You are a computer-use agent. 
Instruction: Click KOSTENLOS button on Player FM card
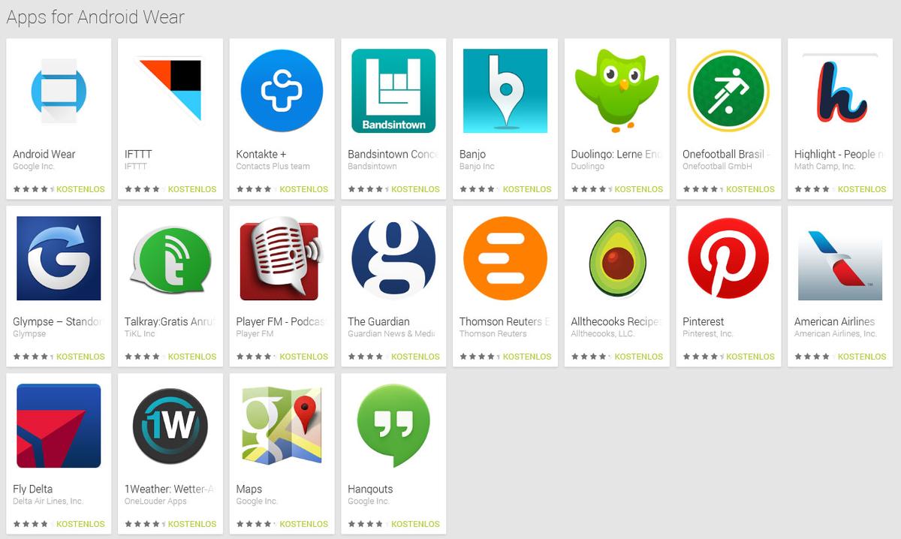[304, 357]
